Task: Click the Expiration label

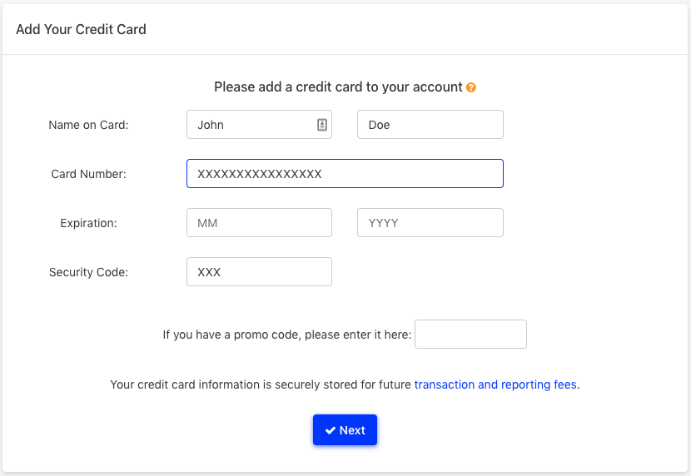Action: pyautogui.click(x=88, y=223)
